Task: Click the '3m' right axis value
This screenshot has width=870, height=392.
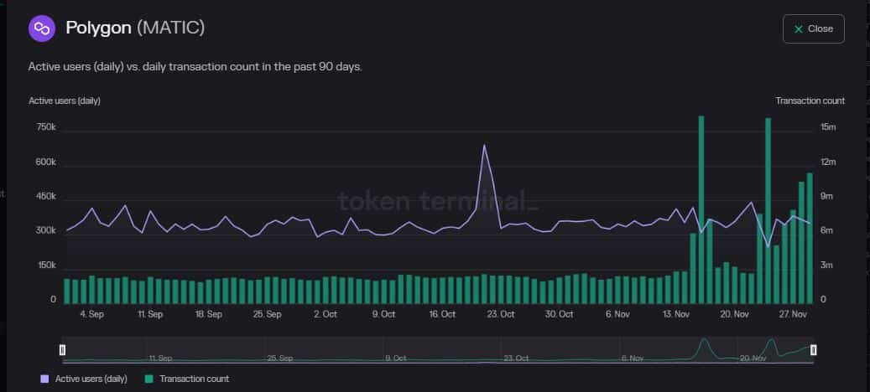Action: (828, 266)
